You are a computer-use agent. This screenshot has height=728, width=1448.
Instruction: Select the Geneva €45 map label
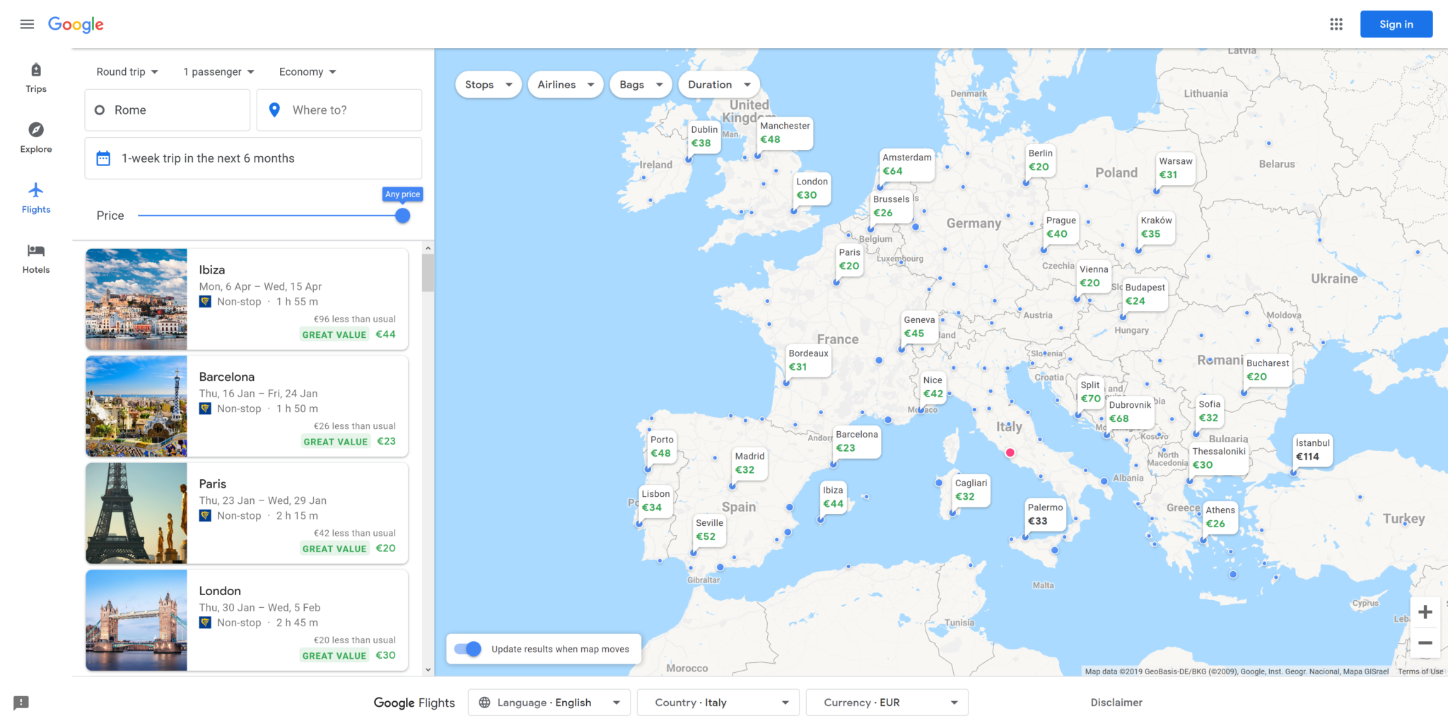[x=919, y=327]
